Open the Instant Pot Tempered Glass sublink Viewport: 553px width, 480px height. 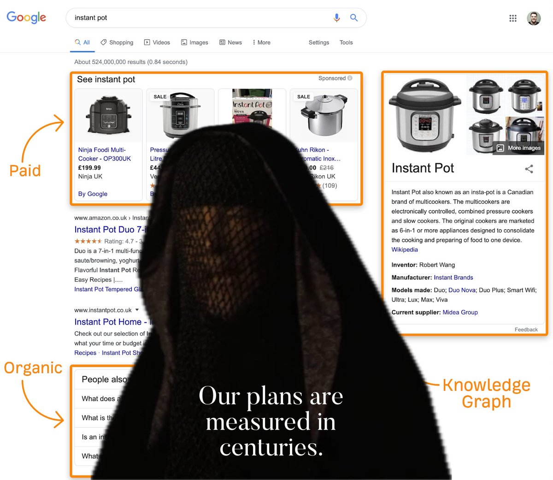(x=109, y=289)
